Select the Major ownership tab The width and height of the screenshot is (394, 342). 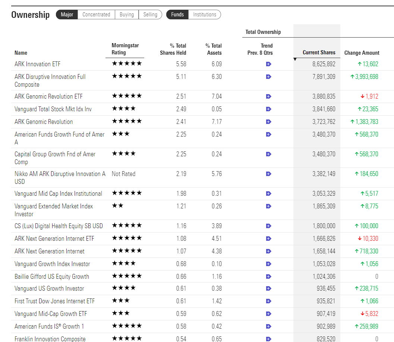click(67, 15)
